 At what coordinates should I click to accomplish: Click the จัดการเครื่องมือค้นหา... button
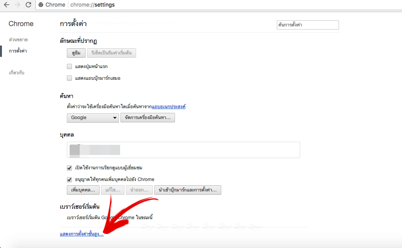click(x=147, y=118)
